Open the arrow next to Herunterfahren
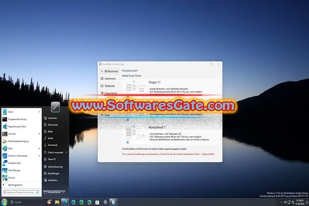The image size is (309, 206). (64, 192)
